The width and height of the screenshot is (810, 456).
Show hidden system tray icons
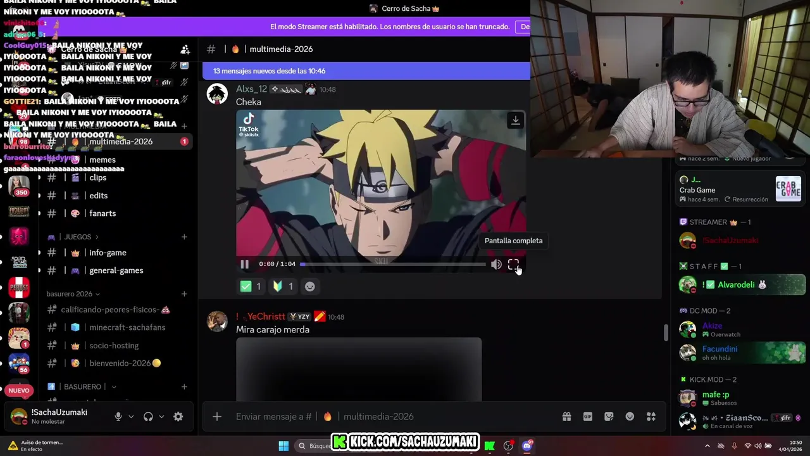click(x=707, y=446)
